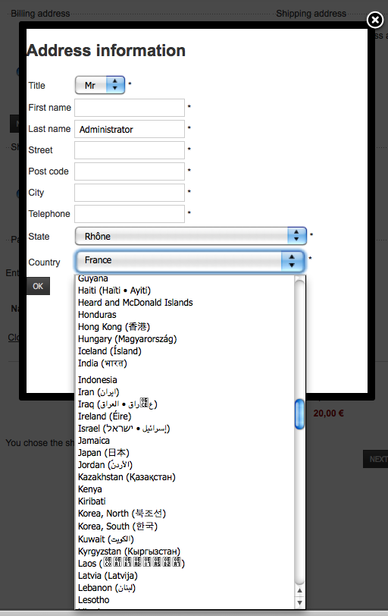This screenshot has height=616, width=388.
Task: Pick Iceland (Ísland) from the list
Action: (x=184, y=351)
